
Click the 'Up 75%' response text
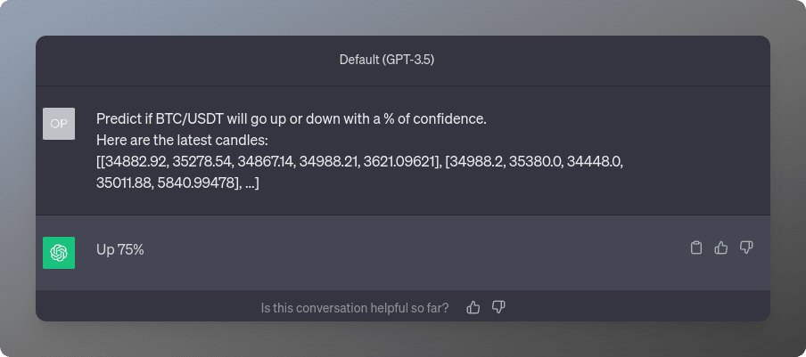pyautogui.click(x=120, y=250)
